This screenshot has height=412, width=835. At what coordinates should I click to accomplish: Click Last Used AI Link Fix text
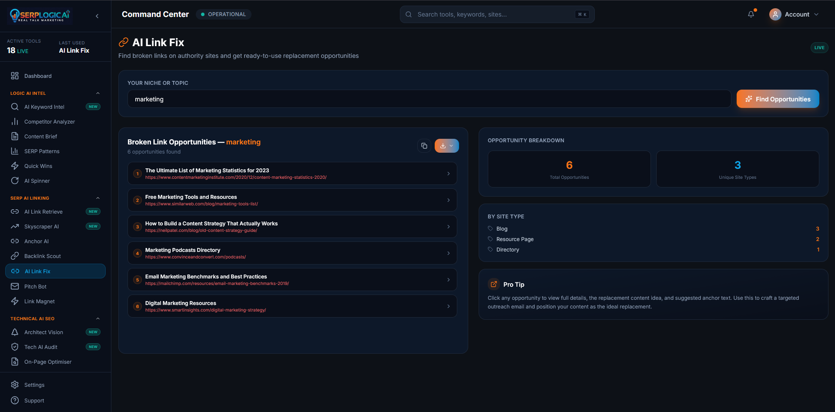click(74, 50)
